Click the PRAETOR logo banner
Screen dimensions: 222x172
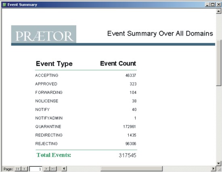[x=44, y=34]
